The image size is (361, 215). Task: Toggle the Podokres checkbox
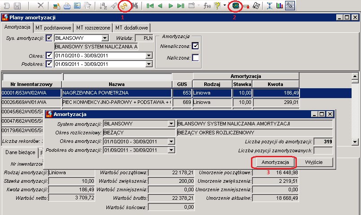click(49, 64)
